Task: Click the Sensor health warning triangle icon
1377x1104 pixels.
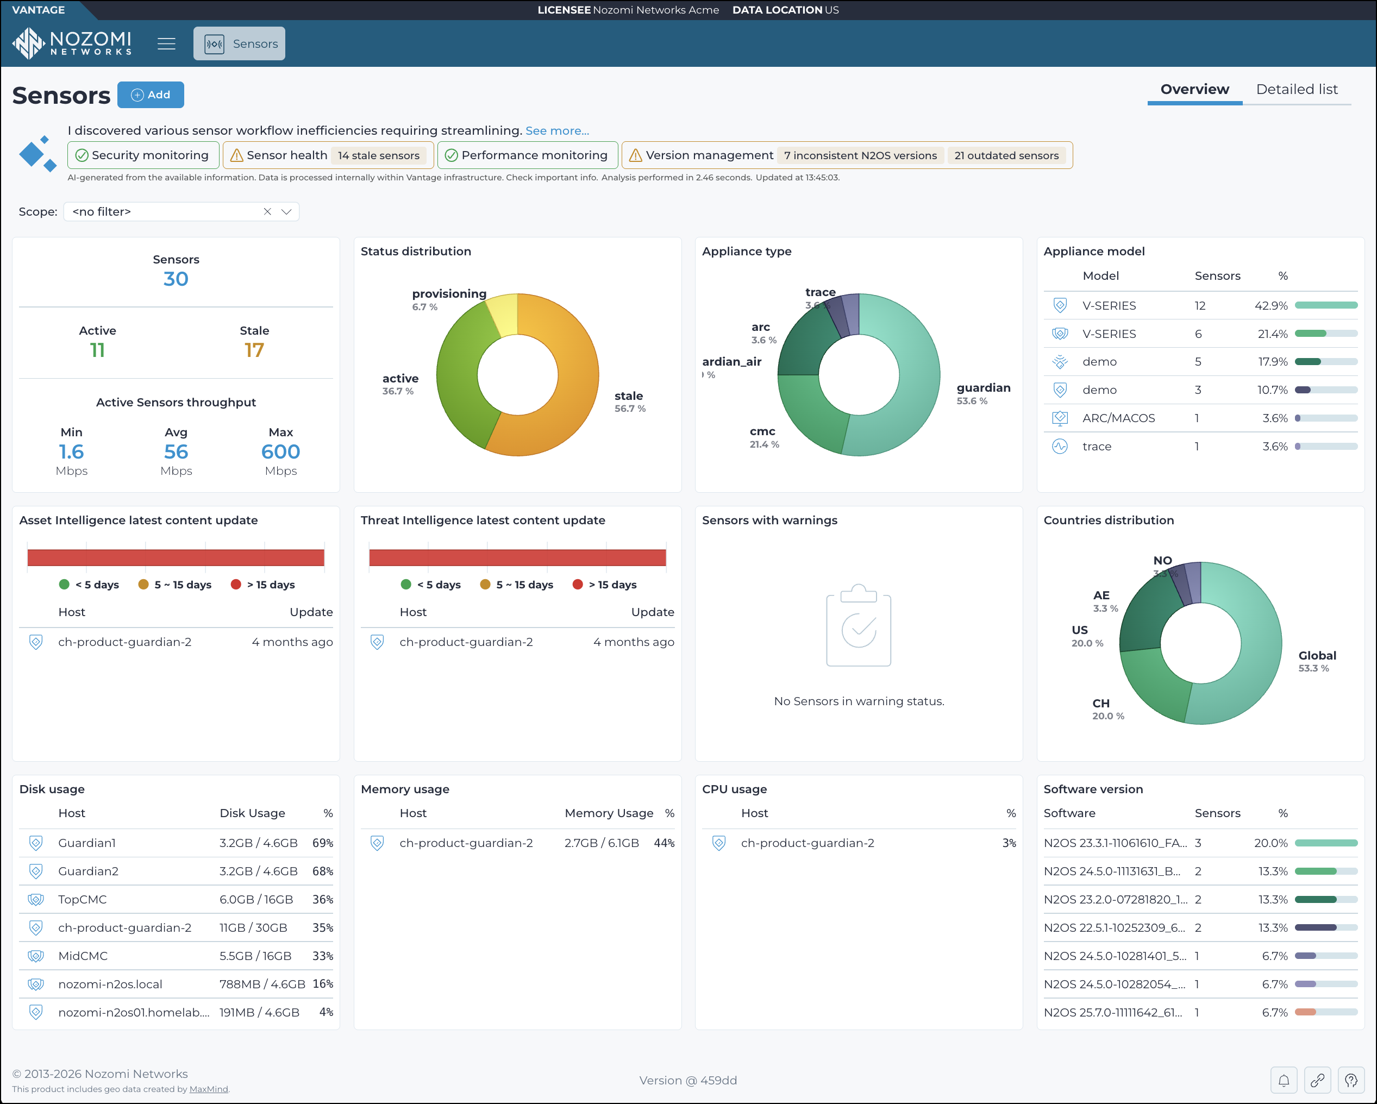Action: (236, 155)
